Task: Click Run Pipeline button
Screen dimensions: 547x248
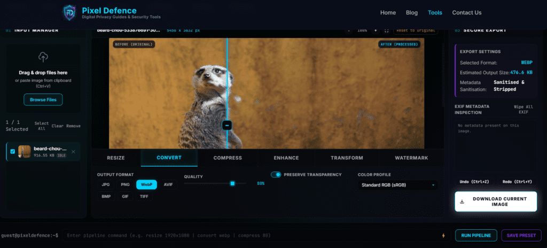Action: (x=476, y=235)
